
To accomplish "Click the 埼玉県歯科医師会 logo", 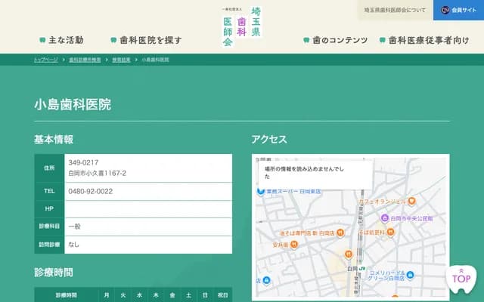I will click(242, 27).
